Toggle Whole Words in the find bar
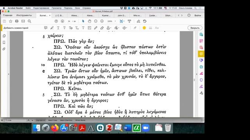 (x=80, y=120)
